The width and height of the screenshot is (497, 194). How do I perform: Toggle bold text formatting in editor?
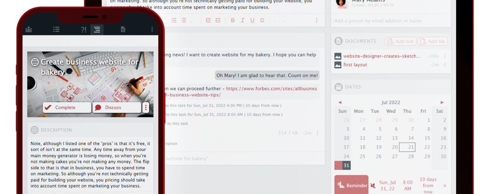[x=232, y=20]
